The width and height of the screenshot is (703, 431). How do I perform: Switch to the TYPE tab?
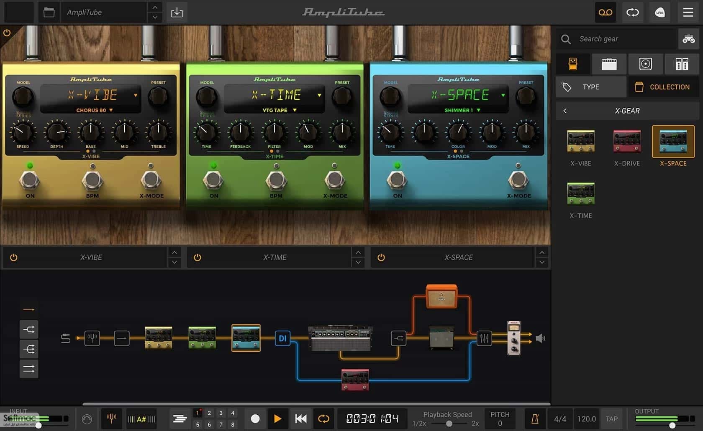(x=591, y=87)
